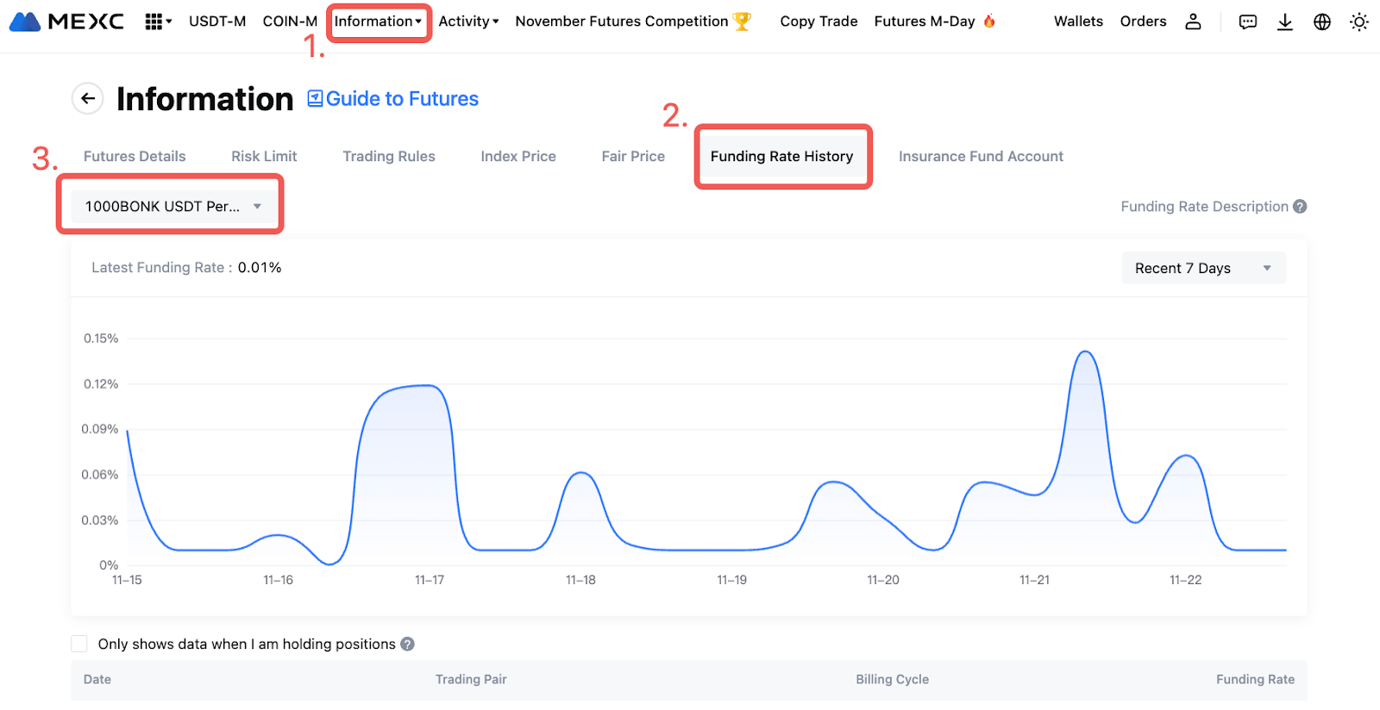Expand the Information menu
The image size is (1380, 710).
pos(378,22)
